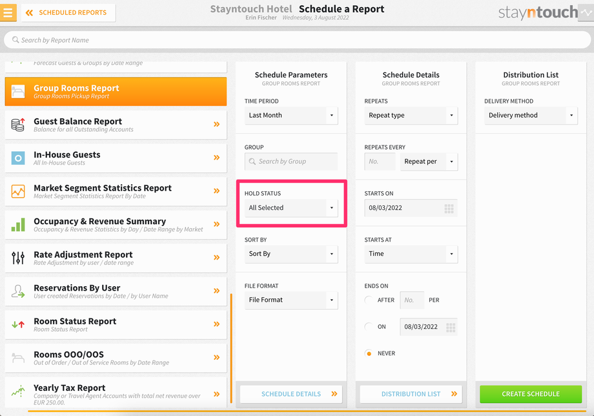
Task: Select Reservations By User in the list
Action: tap(116, 291)
